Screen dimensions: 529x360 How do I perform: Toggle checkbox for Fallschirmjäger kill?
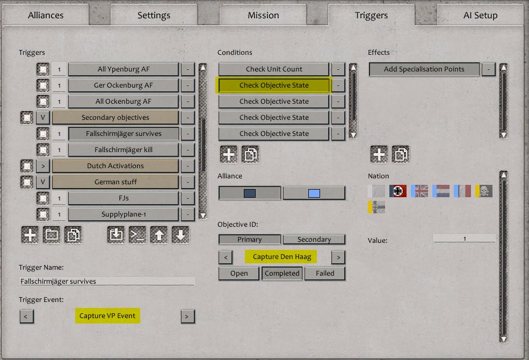pos(43,150)
